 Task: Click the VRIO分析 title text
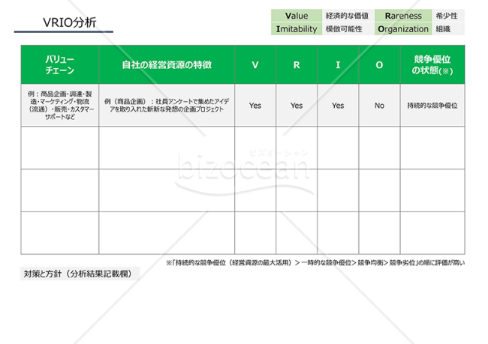click(69, 22)
